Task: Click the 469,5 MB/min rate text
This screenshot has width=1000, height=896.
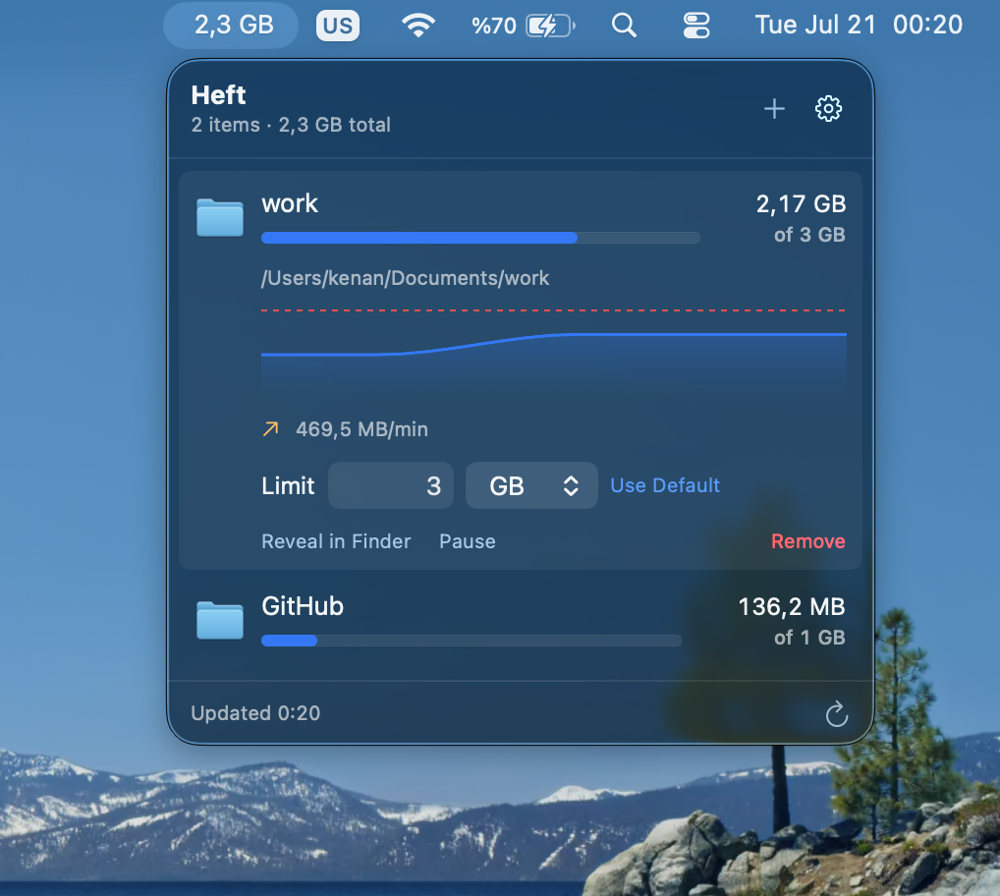Action: tap(361, 429)
